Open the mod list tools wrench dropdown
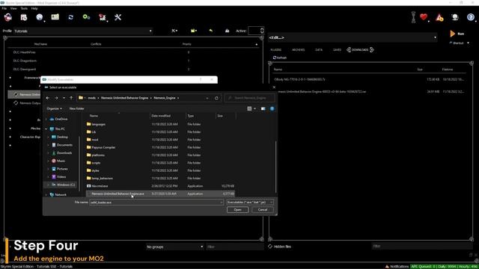479x269 pixels. (x=174, y=31)
